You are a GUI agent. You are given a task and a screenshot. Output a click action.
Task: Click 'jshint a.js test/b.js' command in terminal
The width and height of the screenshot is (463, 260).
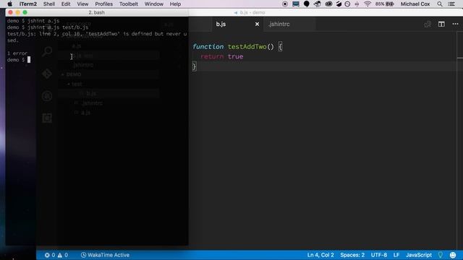58,27
